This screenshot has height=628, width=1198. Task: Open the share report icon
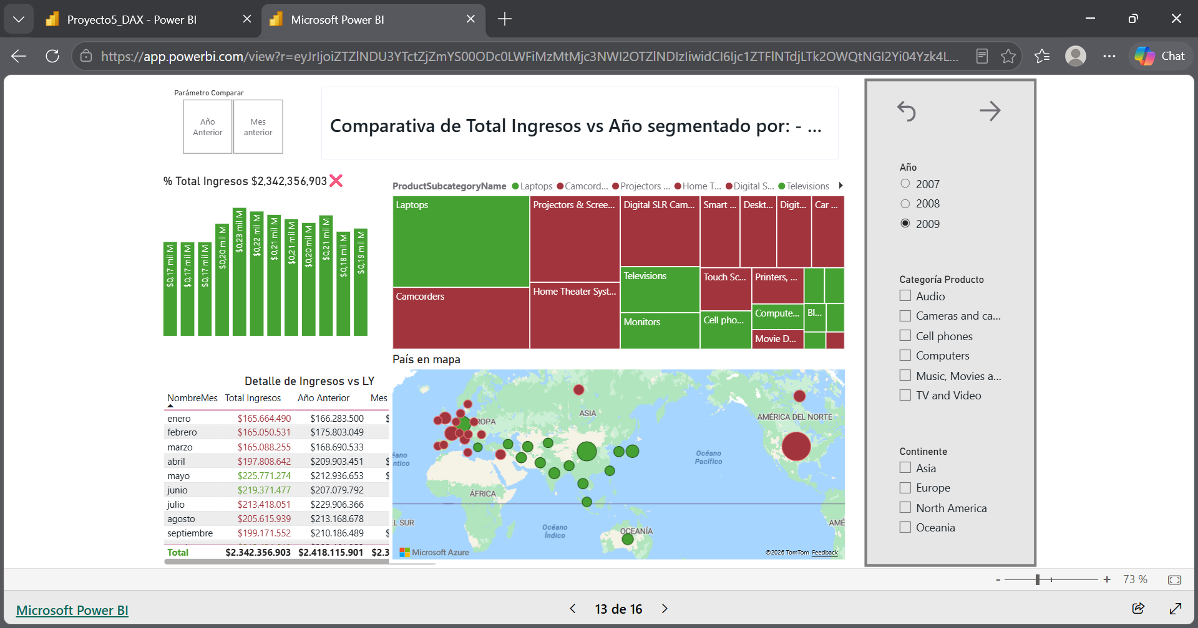pos(1138,608)
